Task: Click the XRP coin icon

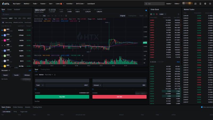Action: (x=5, y=45)
